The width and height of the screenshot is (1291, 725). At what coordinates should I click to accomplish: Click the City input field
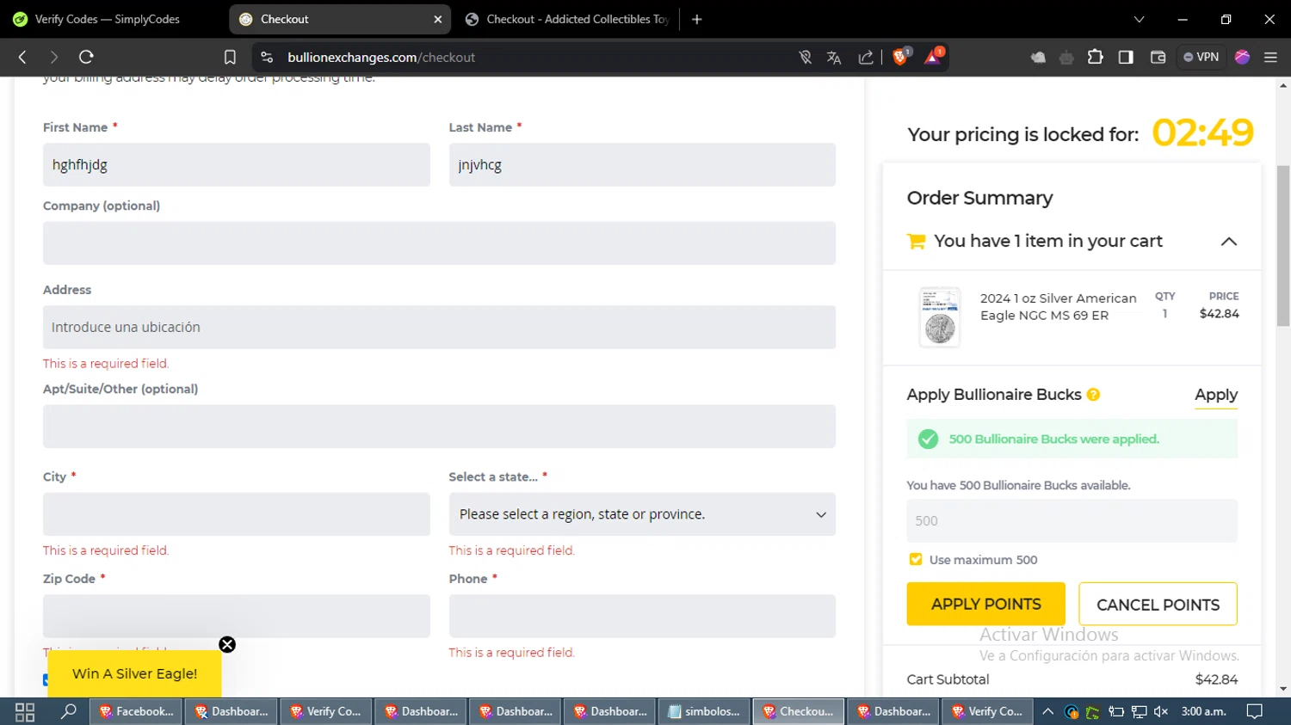click(x=237, y=514)
